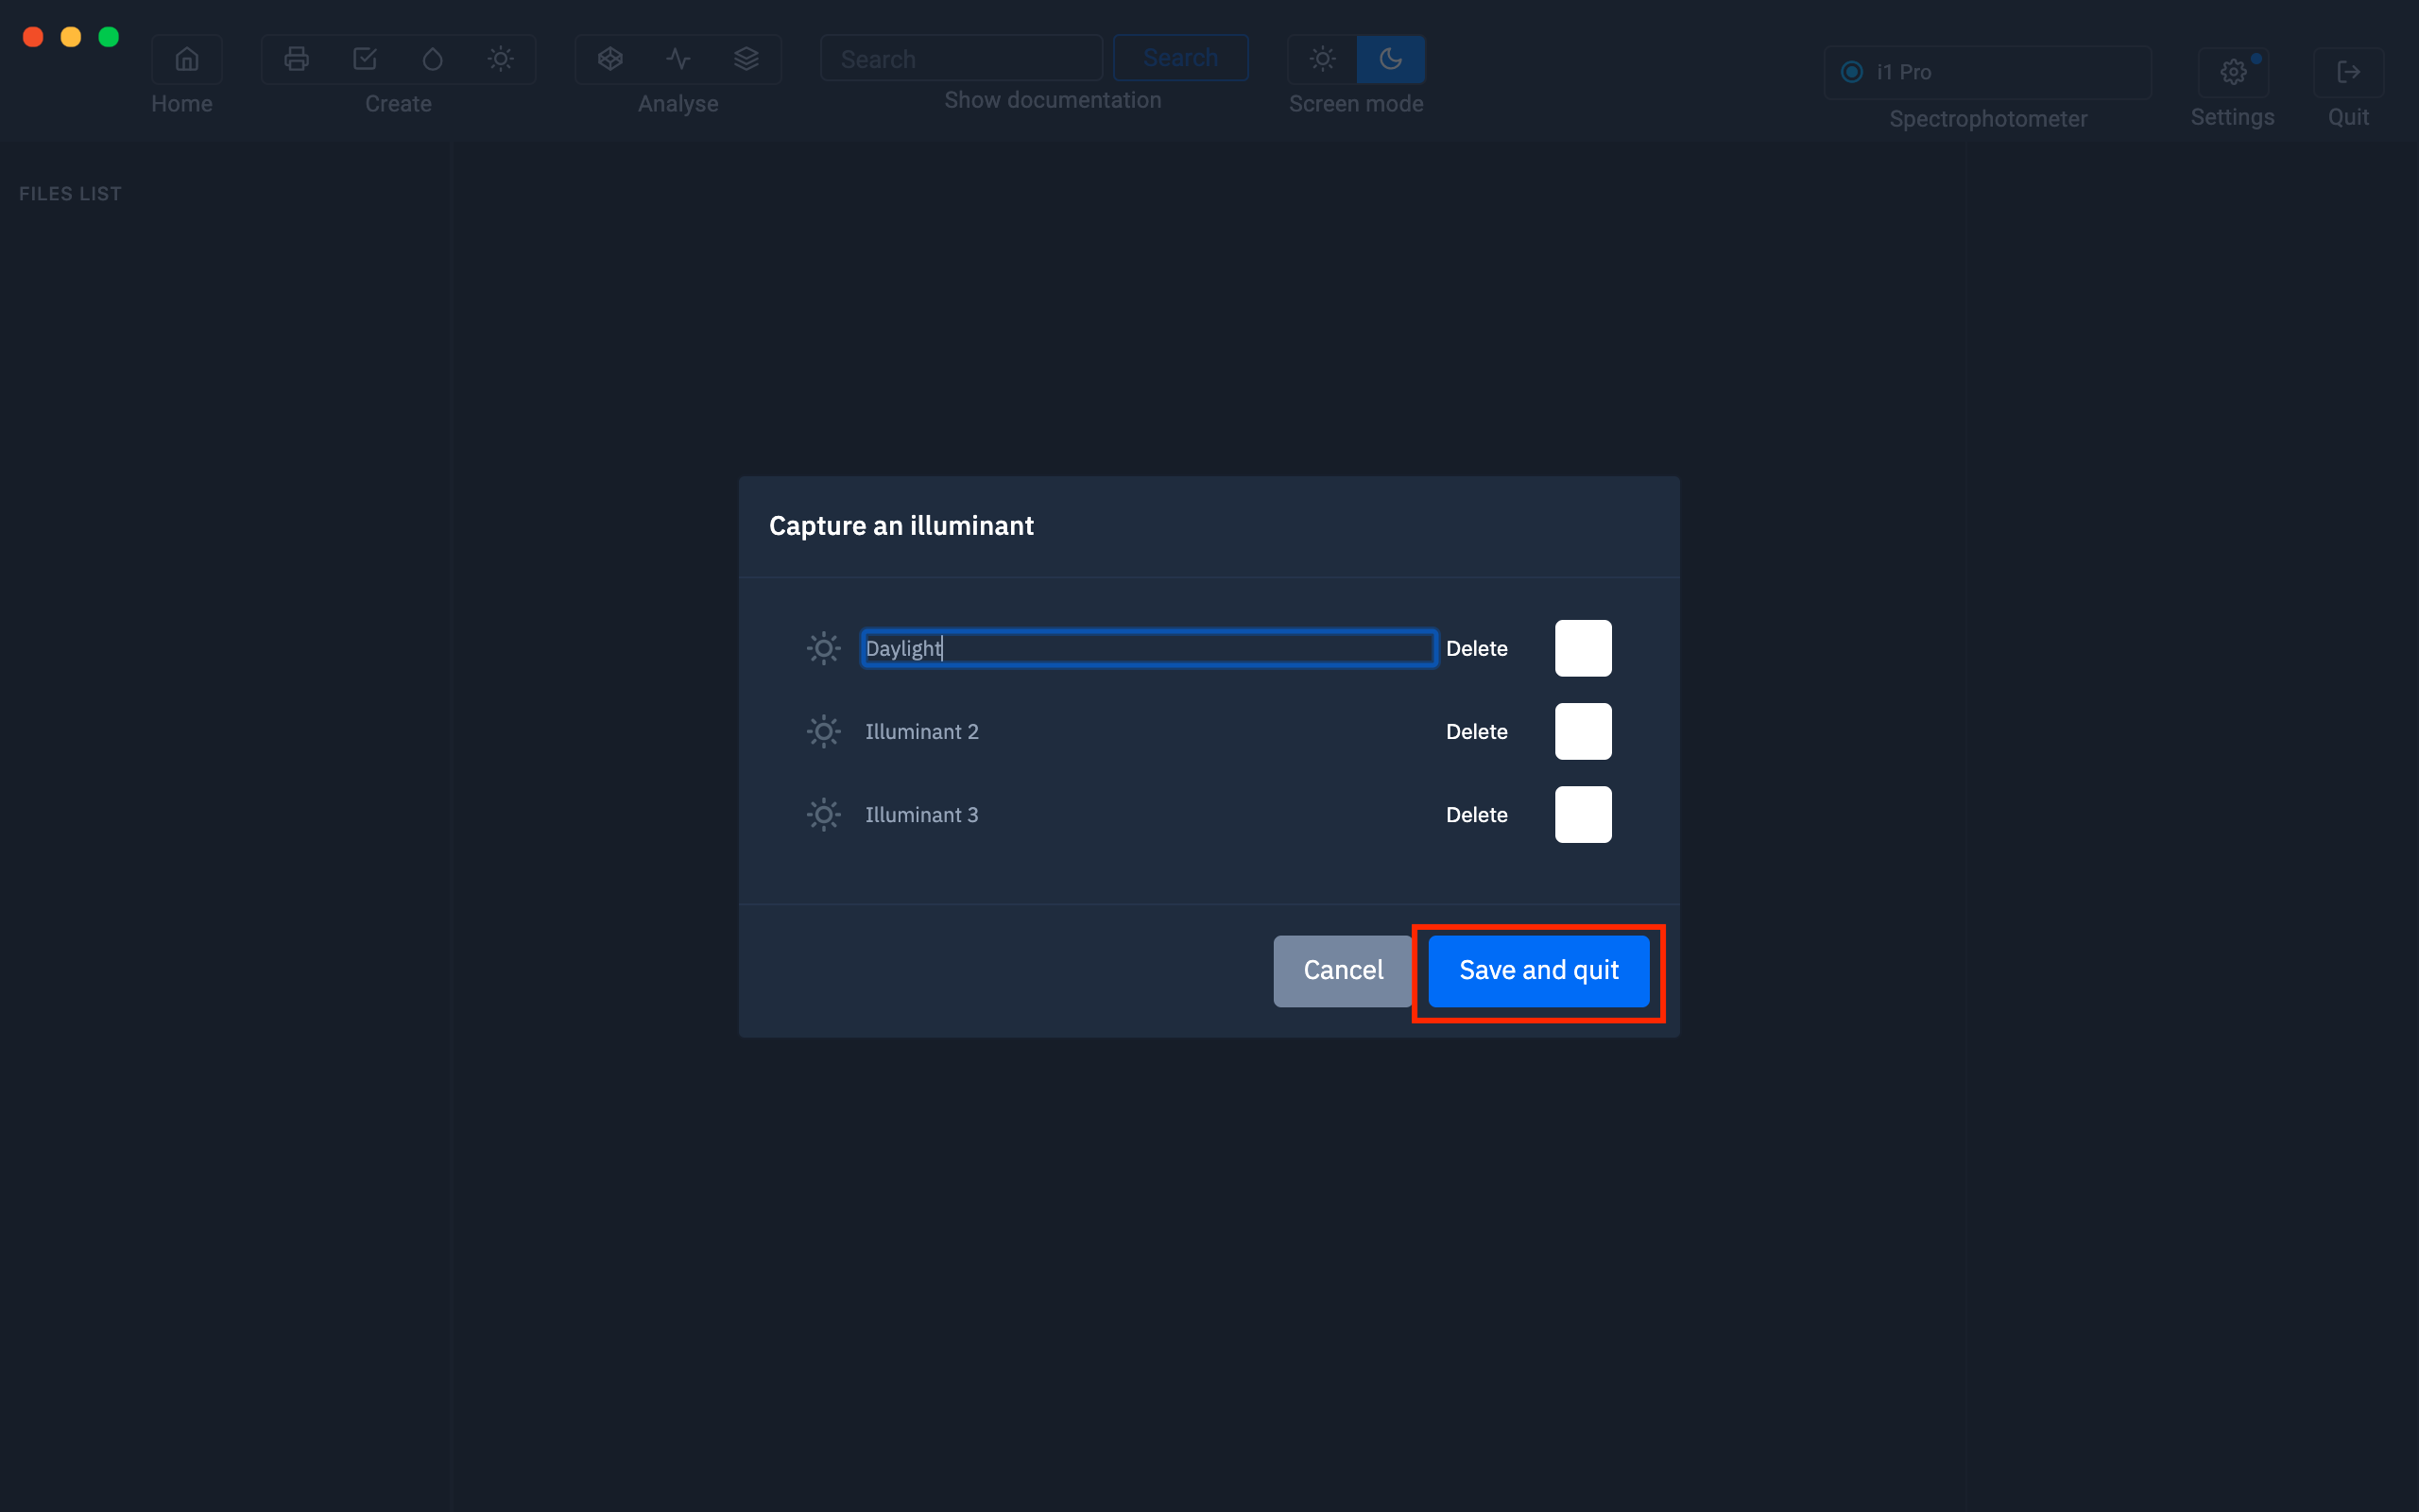Click the documentation Search input field
2419x1512 pixels.
[x=962, y=59]
